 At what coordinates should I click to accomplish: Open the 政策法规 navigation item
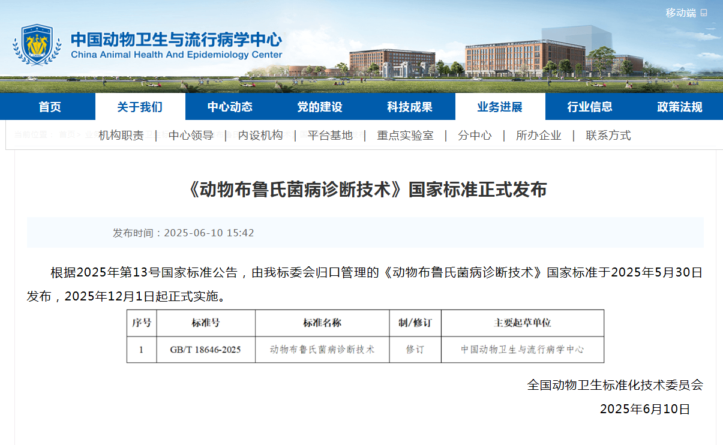tap(680, 107)
